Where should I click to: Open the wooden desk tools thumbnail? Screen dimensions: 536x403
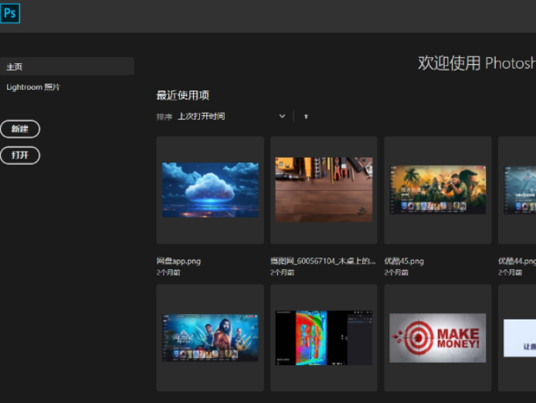324,190
